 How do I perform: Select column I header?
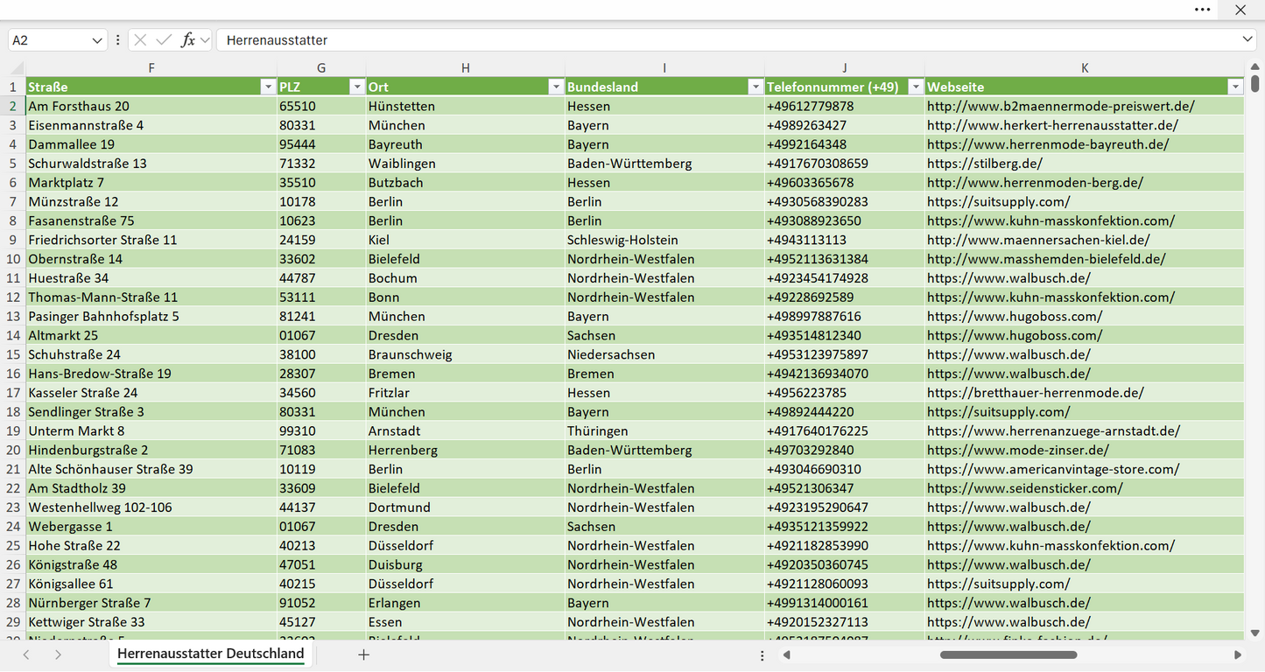coord(664,68)
